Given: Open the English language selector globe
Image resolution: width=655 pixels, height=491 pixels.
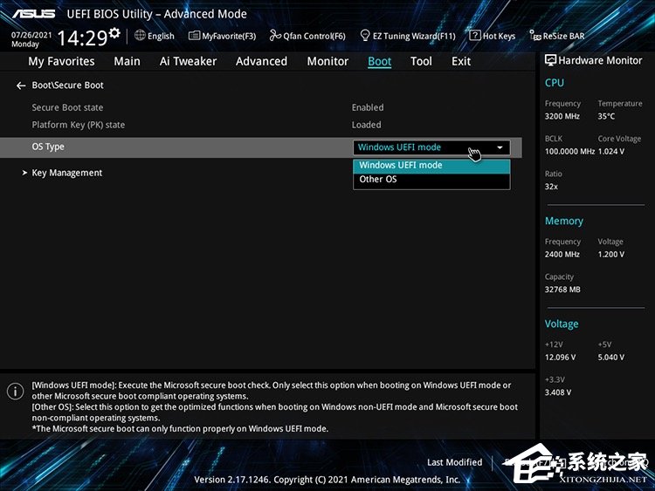Looking at the screenshot, I should click(x=140, y=36).
